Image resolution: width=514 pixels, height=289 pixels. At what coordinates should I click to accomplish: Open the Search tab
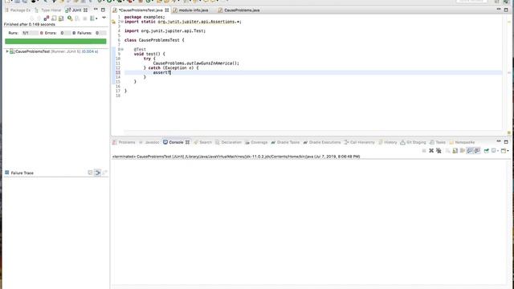[202, 142]
